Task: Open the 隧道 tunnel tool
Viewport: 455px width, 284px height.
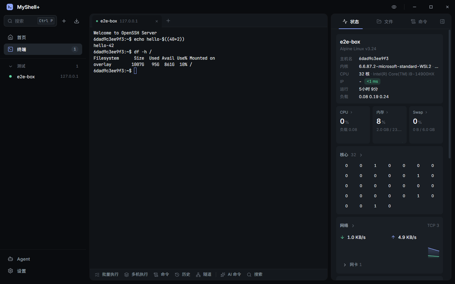Action: 204,275
